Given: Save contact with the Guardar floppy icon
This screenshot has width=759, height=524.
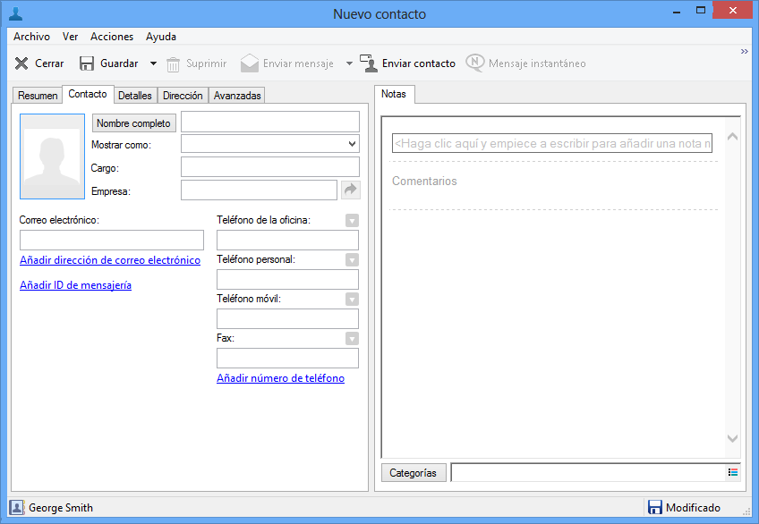Looking at the screenshot, I should 87,63.
